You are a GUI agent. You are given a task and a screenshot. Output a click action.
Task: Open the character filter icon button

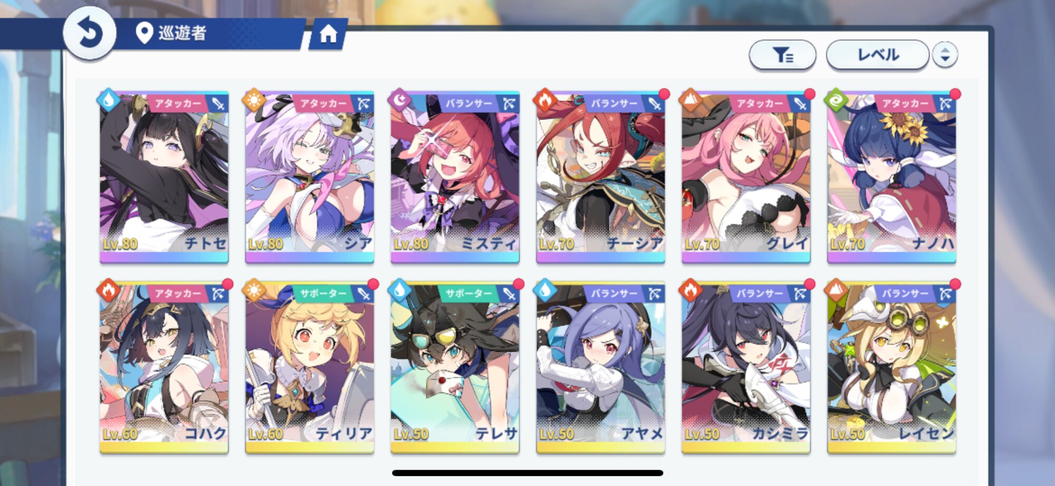point(782,55)
